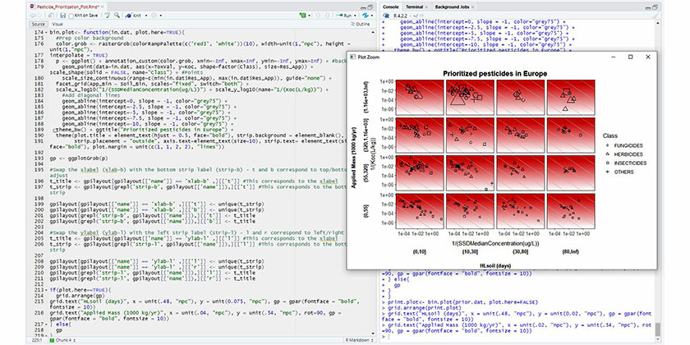Image resolution: width=690 pixels, height=345 pixels.
Task: Open the Terminal tab
Action: pyautogui.click(x=414, y=7)
